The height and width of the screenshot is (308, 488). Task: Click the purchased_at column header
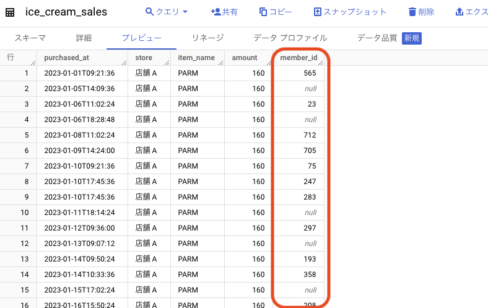coord(67,58)
